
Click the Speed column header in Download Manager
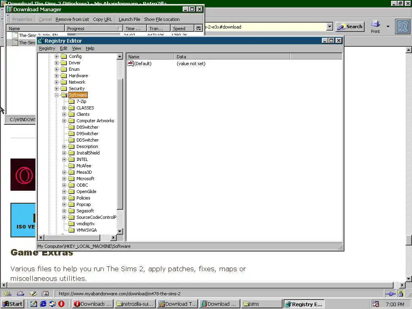[x=182, y=29]
